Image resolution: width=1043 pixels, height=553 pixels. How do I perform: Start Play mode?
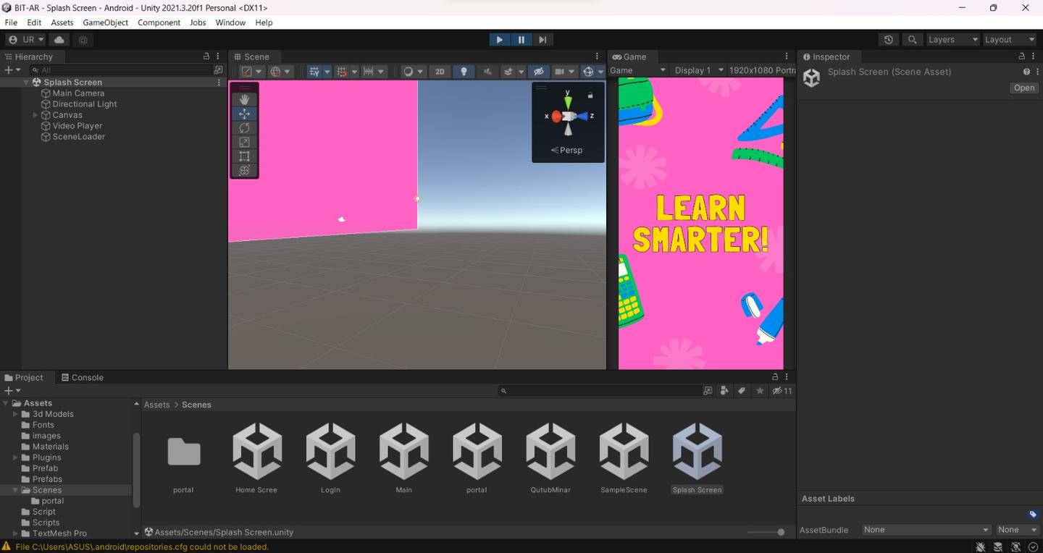pyautogui.click(x=499, y=40)
